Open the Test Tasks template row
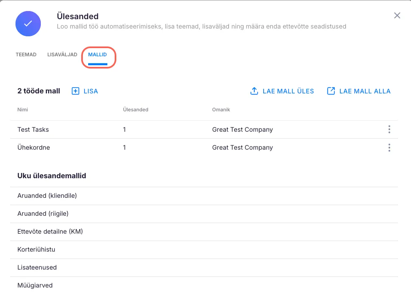The width and height of the screenshot is (411, 292). pos(33,130)
